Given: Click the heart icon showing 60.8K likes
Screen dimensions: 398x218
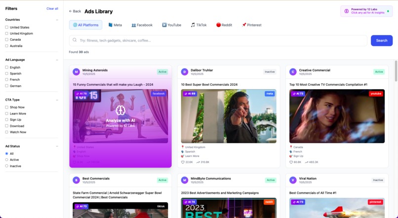Looking at the screenshot, I should pyautogui.click(x=291, y=162).
